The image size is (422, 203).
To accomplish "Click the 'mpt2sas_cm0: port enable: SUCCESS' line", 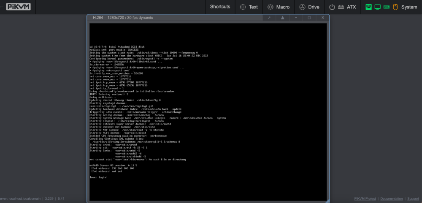I will tap(114, 50).
